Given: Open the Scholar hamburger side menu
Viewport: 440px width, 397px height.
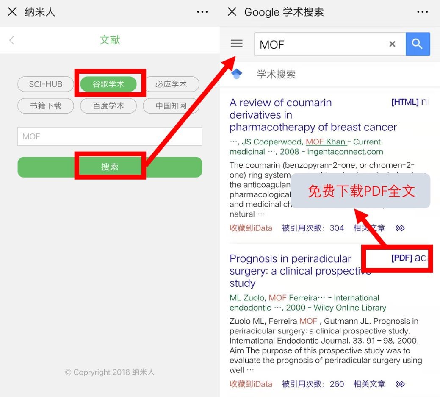Looking at the screenshot, I should coord(237,44).
